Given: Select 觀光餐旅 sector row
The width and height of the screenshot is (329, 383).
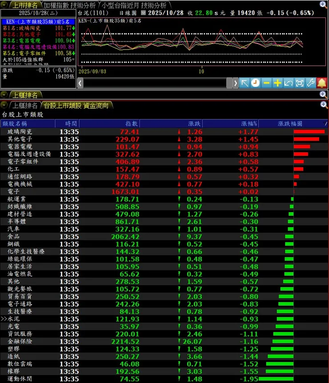Looking at the screenshot, I should pyautogui.click(x=164, y=289).
